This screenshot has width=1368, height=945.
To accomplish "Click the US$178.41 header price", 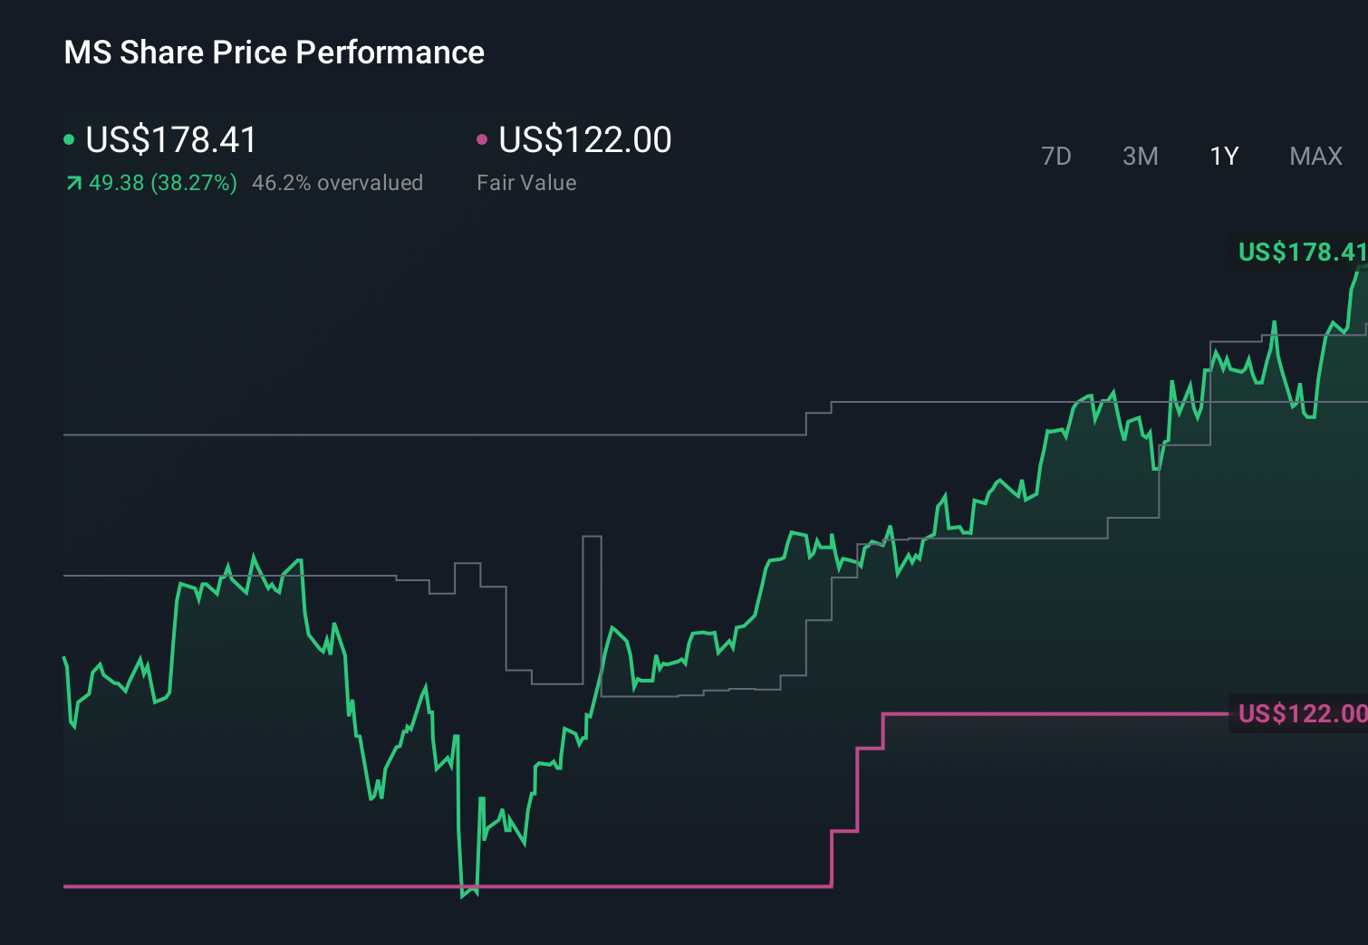I will [x=169, y=140].
